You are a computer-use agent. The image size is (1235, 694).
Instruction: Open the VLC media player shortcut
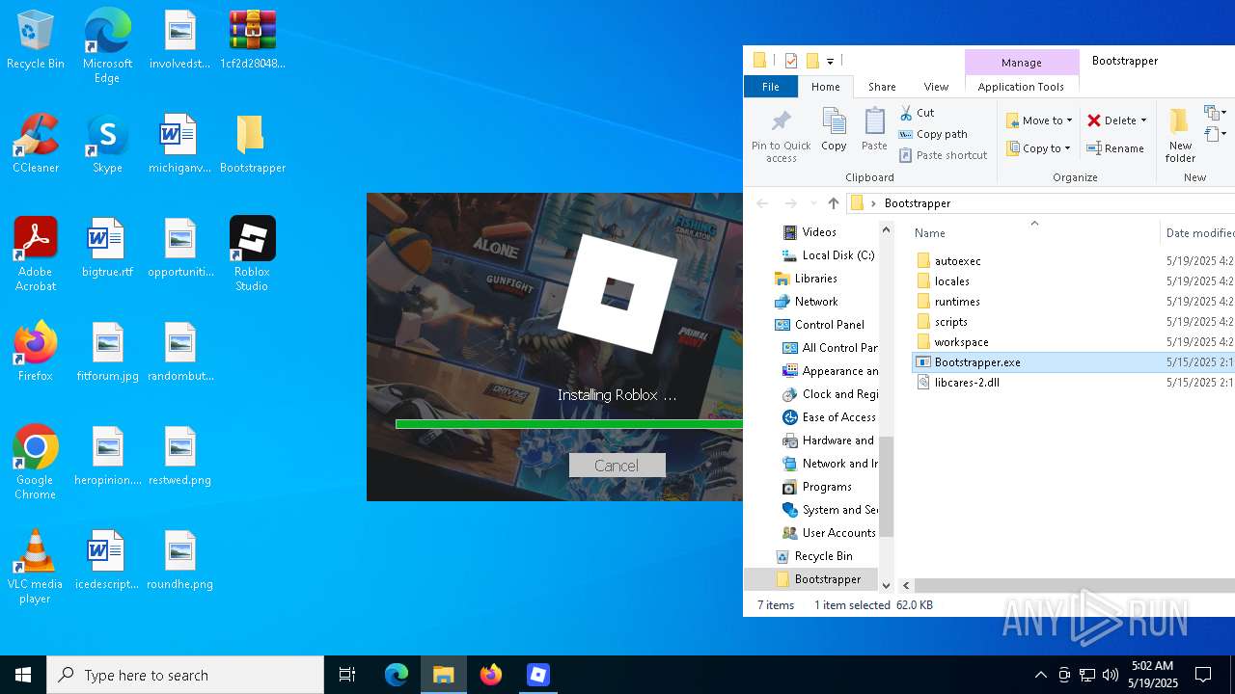coord(35,567)
